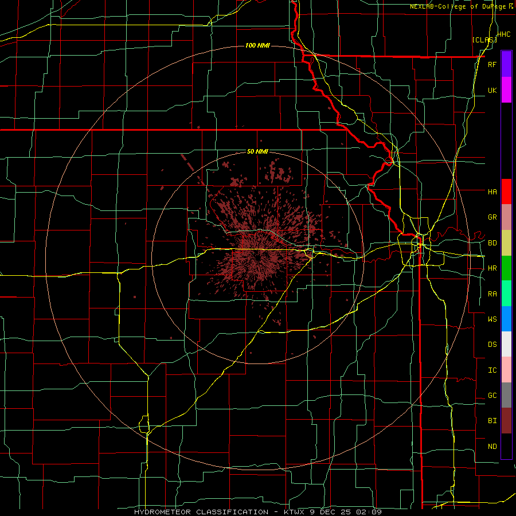Click the HA red legend swatch
This screenshot has width=516, height=516.
[506, 191]
